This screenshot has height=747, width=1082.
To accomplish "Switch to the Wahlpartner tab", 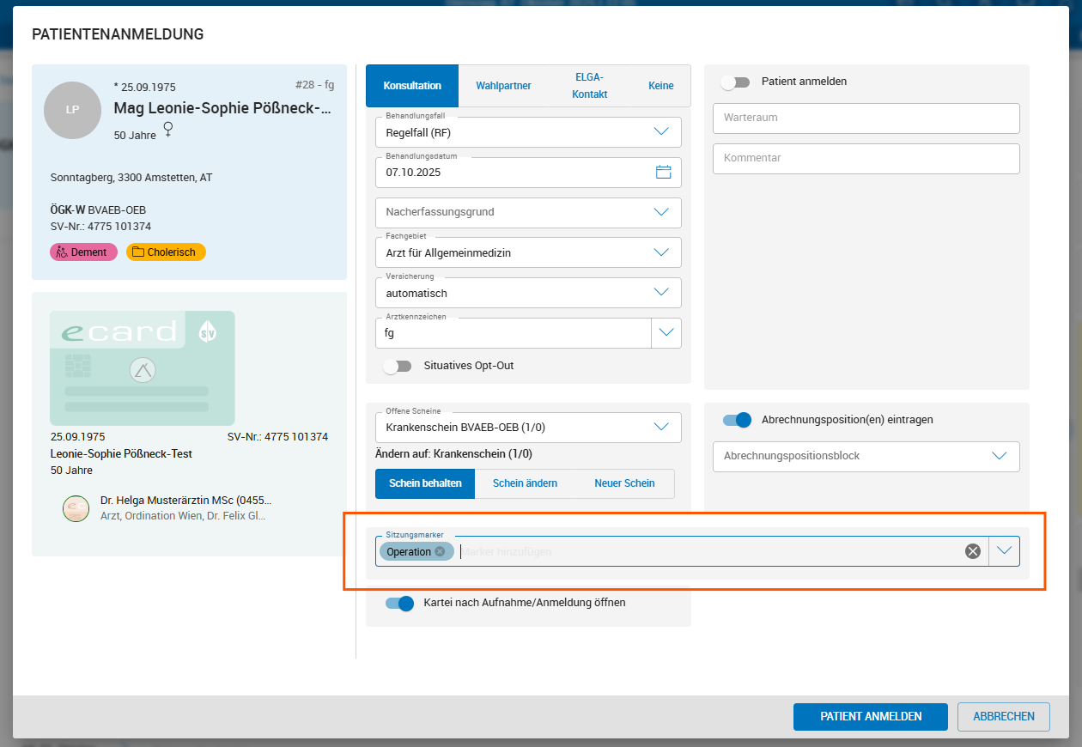I will 503,85.
